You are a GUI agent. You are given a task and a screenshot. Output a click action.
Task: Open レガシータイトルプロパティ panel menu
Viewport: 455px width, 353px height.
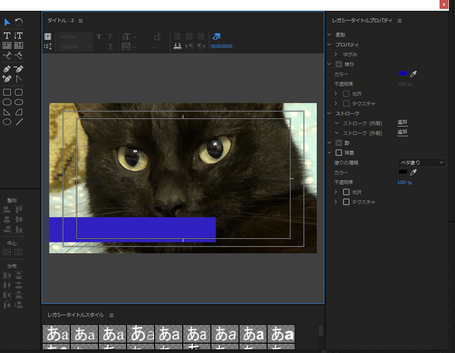click(x=400, y=21)
